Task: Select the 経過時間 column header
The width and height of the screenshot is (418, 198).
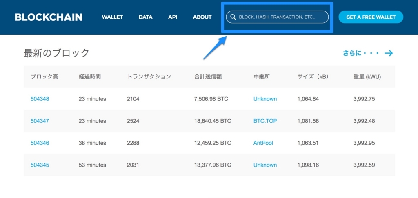Action: point(90,77)
